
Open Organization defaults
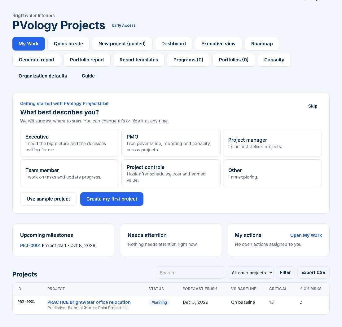pyautogui.click(x=43, y=76)
